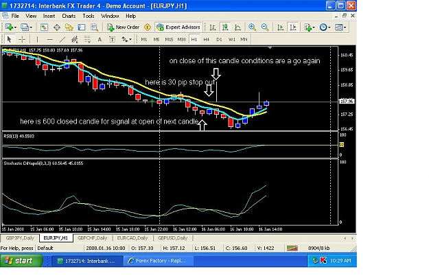429x278 pixels.
Task: Open the Market Watch window icon
Action: (44, 27)
